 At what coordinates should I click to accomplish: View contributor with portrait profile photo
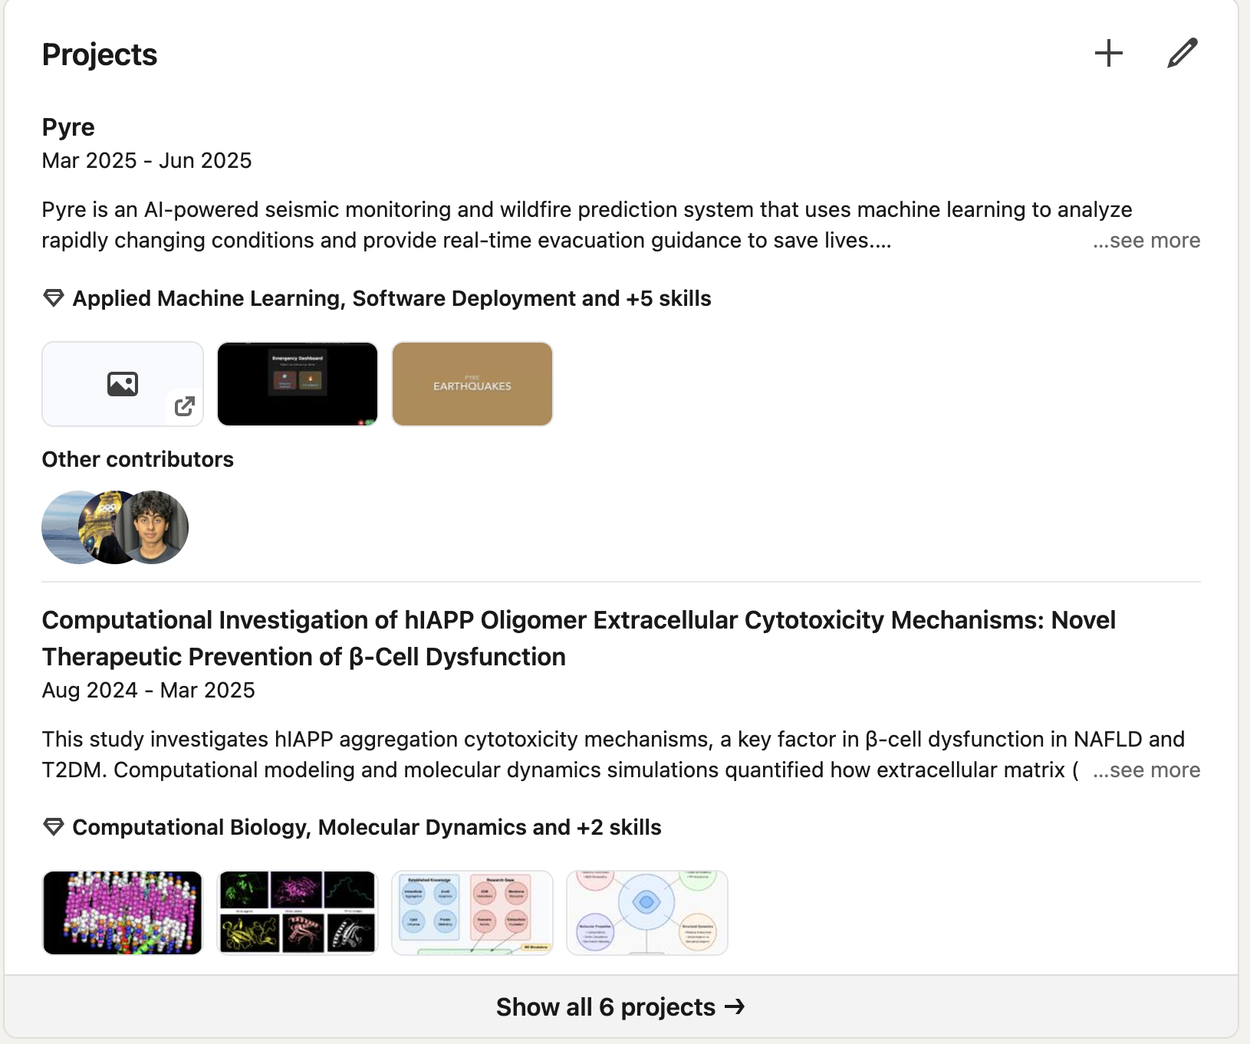[x=152, y=527]
